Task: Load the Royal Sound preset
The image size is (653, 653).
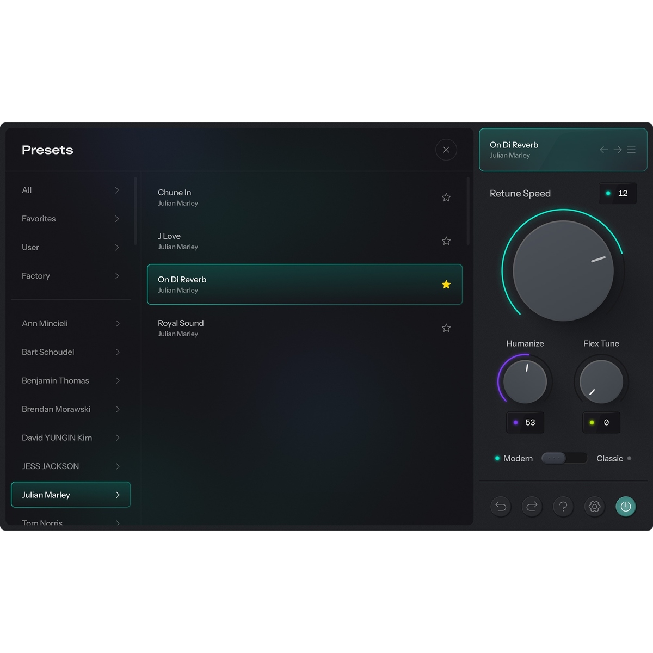Action: pyautogui.click(x=305, y=328)
